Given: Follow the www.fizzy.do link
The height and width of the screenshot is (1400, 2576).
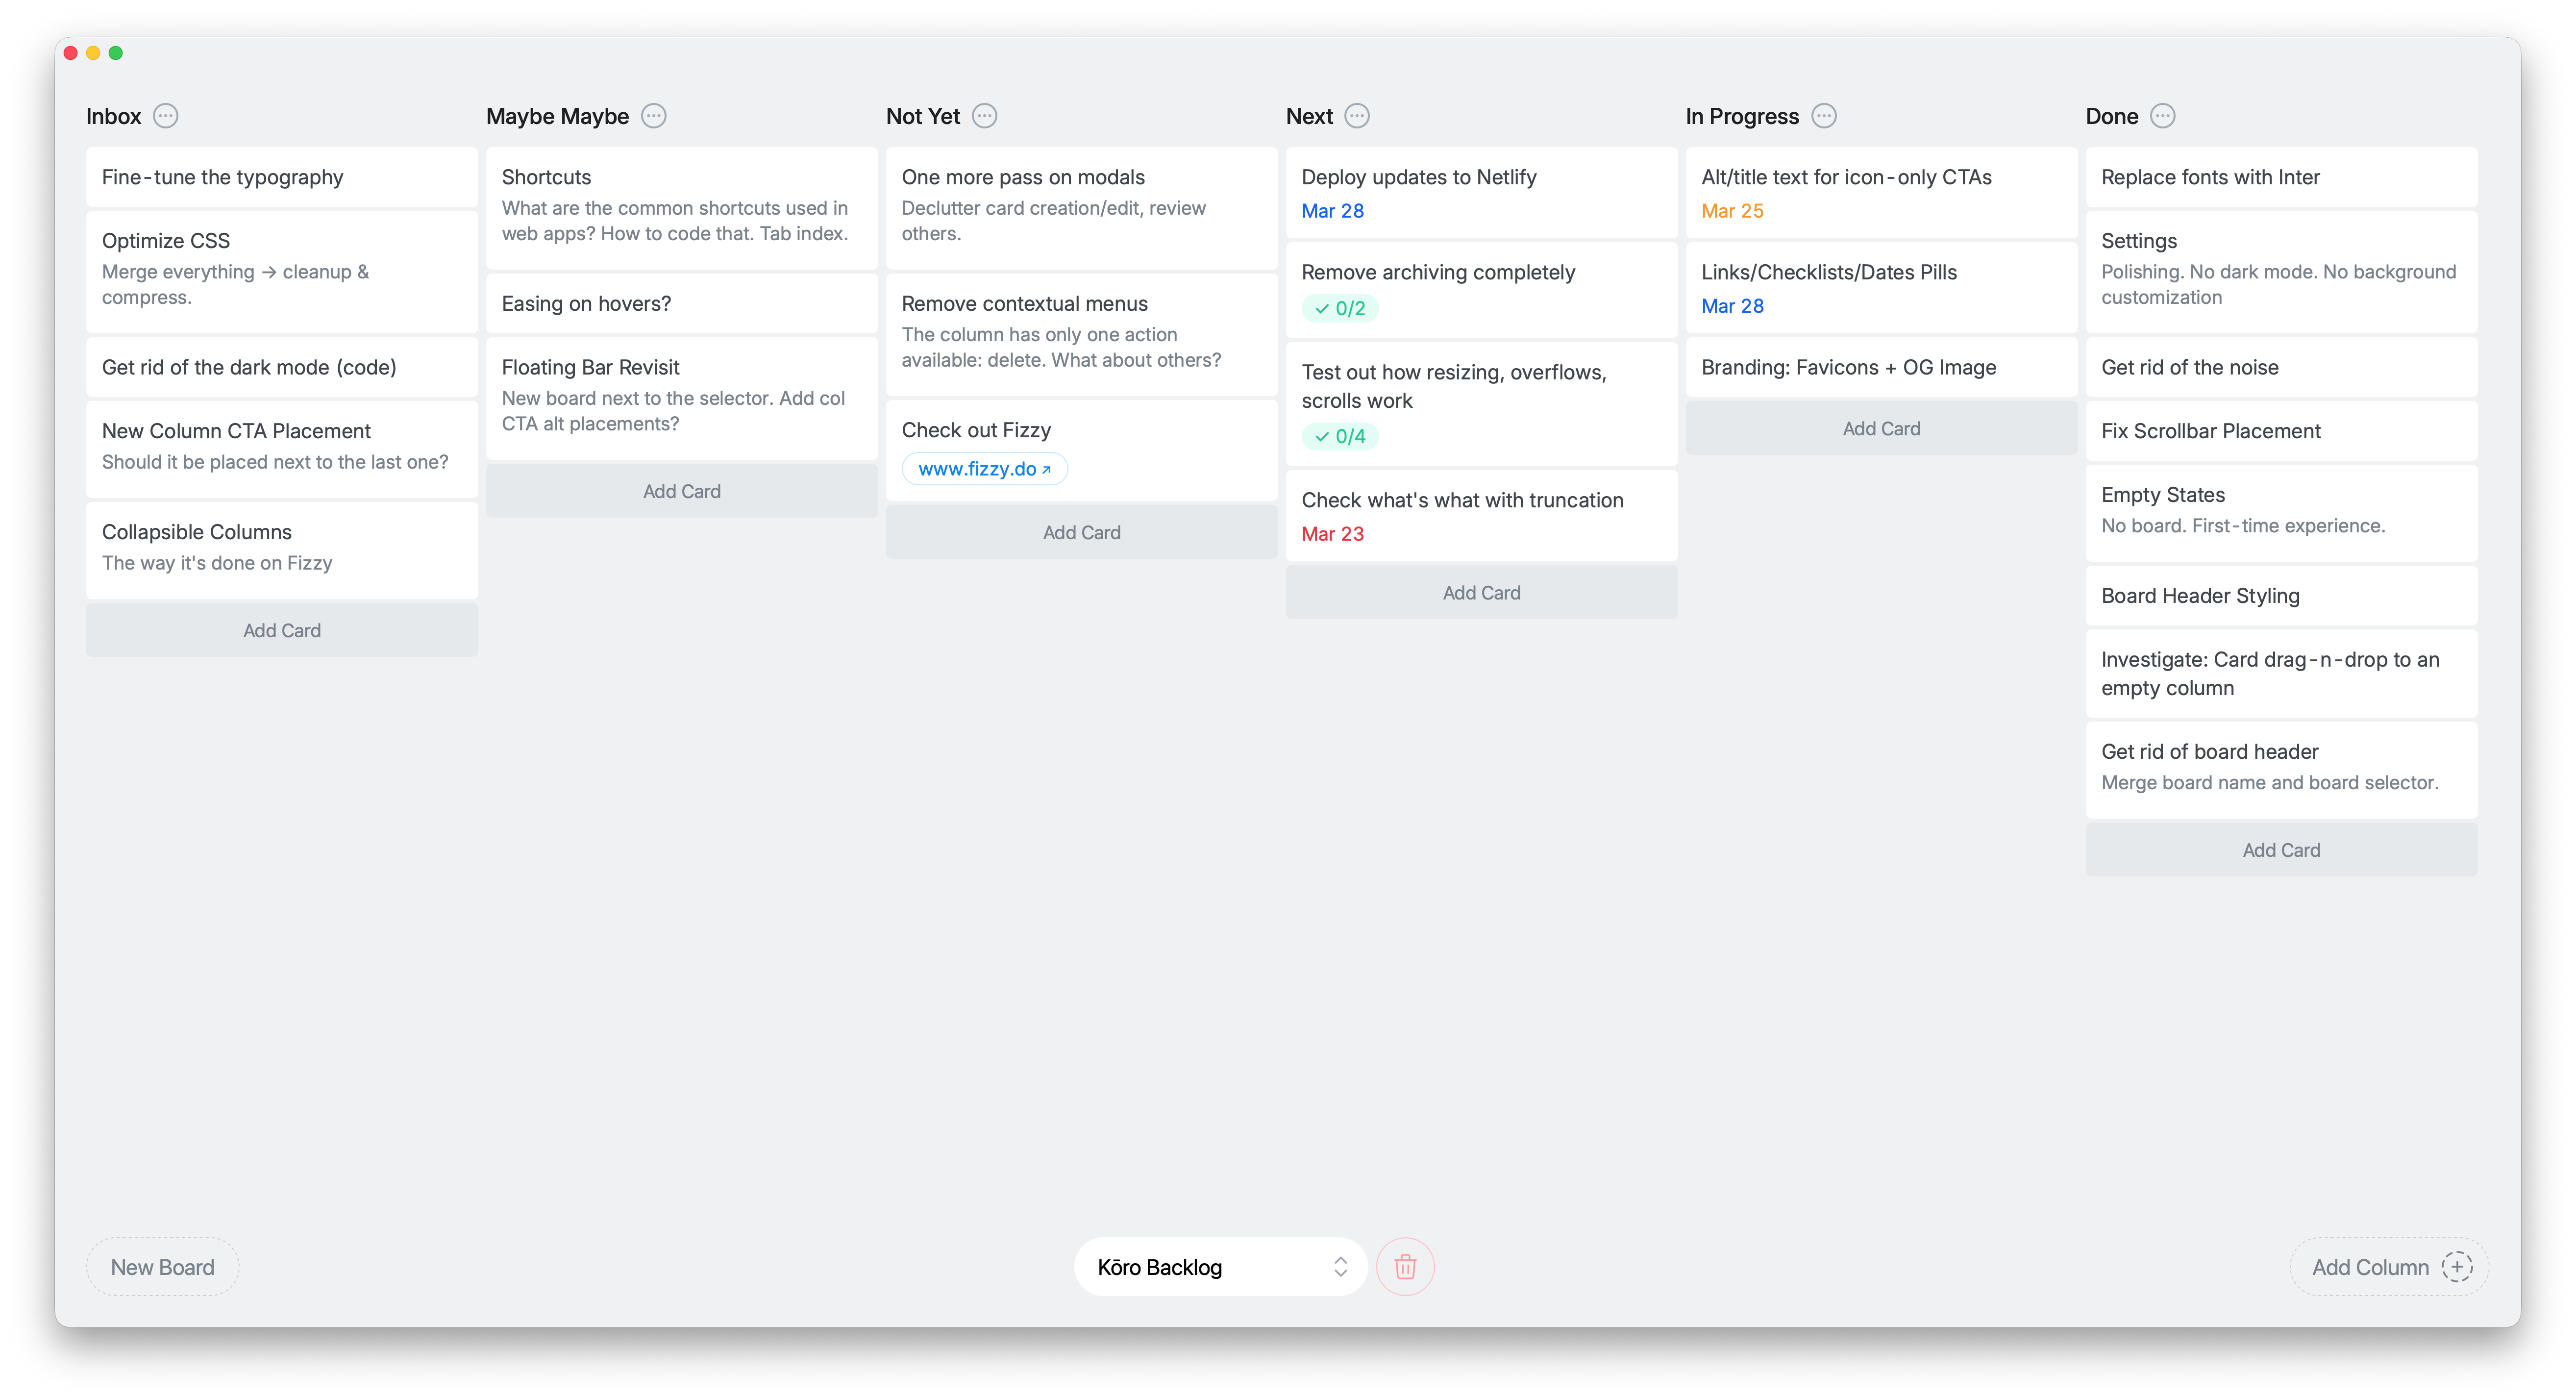Looking at the screenshot, I should (x=984, y=468).
